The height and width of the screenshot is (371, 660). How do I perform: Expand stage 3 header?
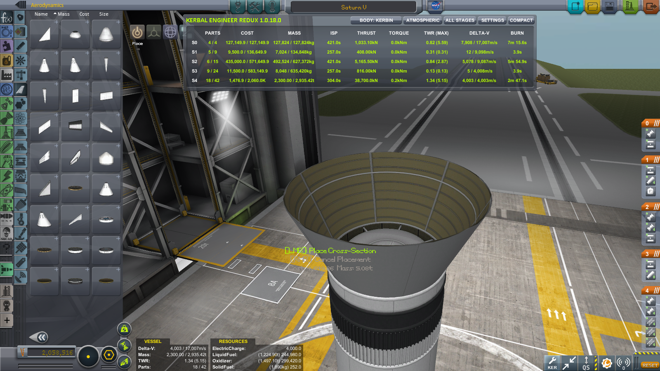tap(651, 254)
